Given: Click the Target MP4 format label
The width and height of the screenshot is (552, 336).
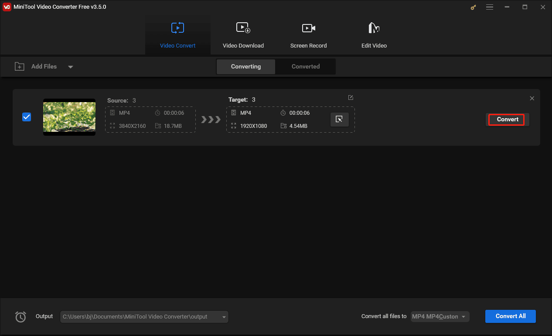Looking at the screenshot, I should coord(245,113).
